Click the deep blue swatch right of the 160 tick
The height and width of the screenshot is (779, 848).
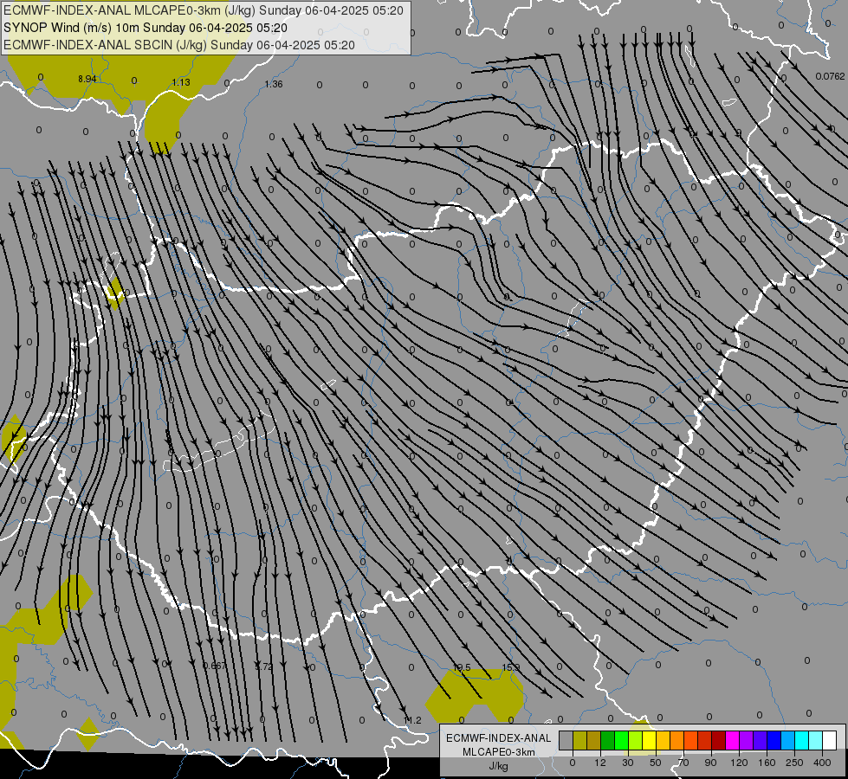[x=774, y=740]
